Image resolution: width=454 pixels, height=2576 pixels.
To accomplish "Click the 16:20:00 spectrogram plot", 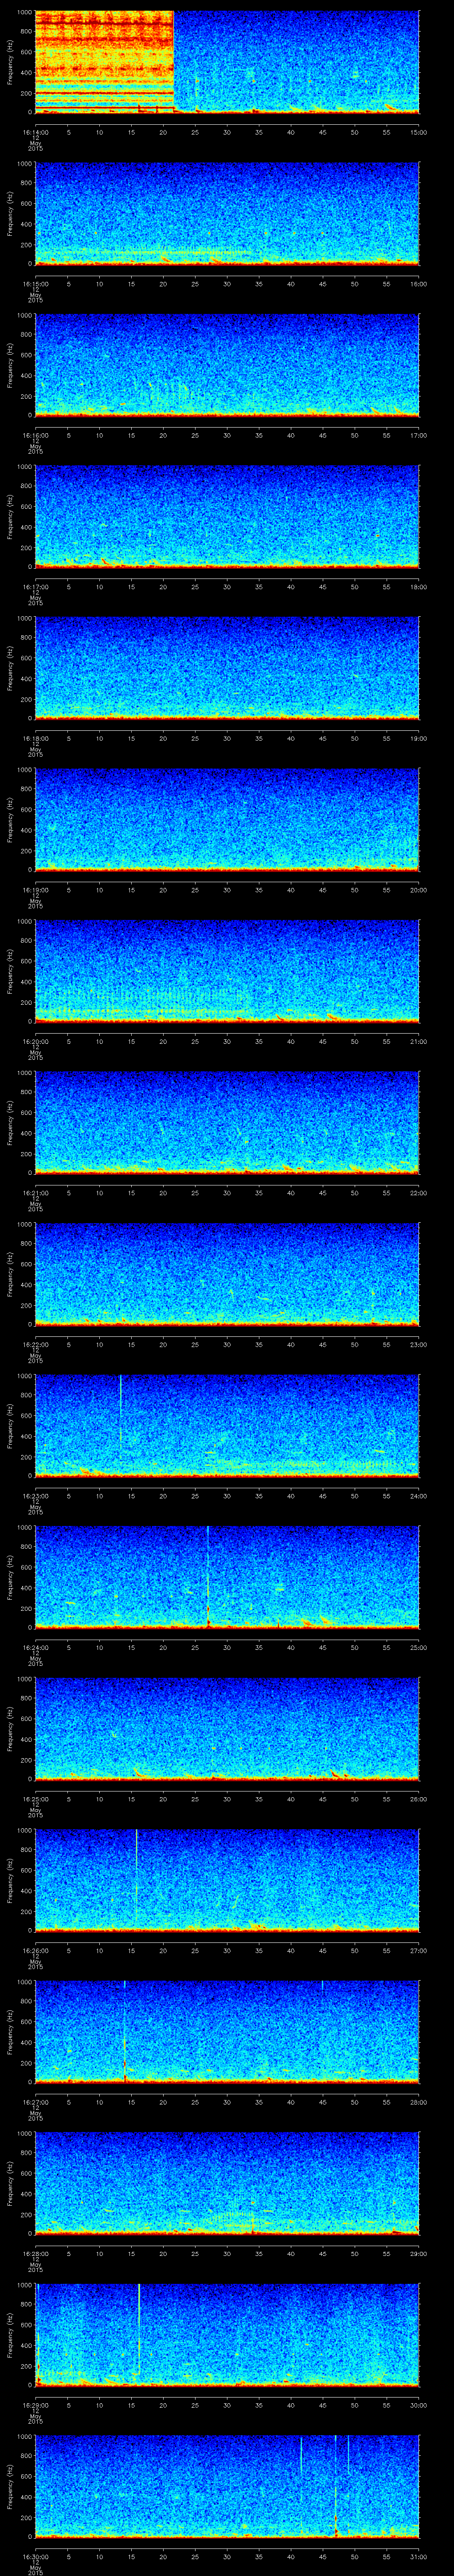I will coord(227,970).
